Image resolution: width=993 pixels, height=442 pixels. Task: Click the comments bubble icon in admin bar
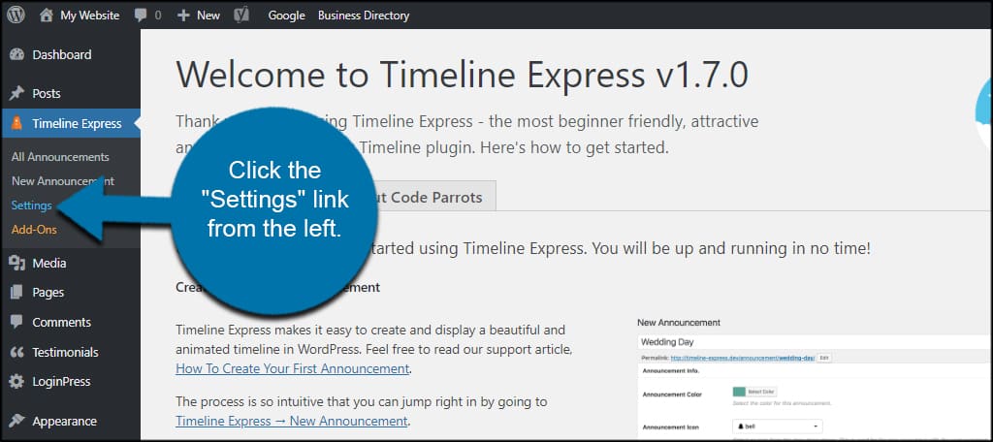coord(141,16)
